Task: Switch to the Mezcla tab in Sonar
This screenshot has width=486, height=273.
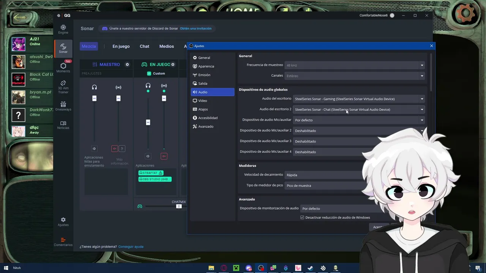Action: point(89,46)
